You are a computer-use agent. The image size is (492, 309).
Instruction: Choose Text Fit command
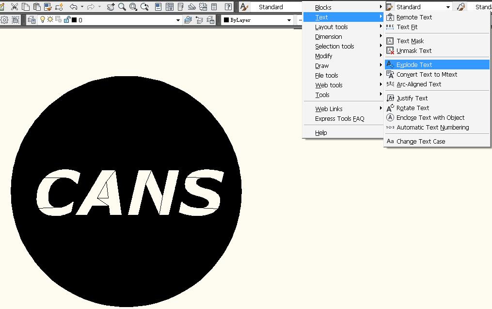coord(437,27)
